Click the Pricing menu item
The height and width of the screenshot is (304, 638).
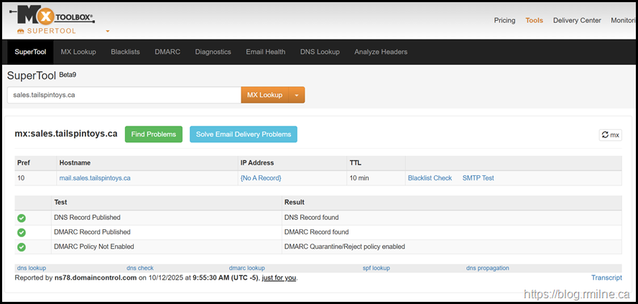504,20
